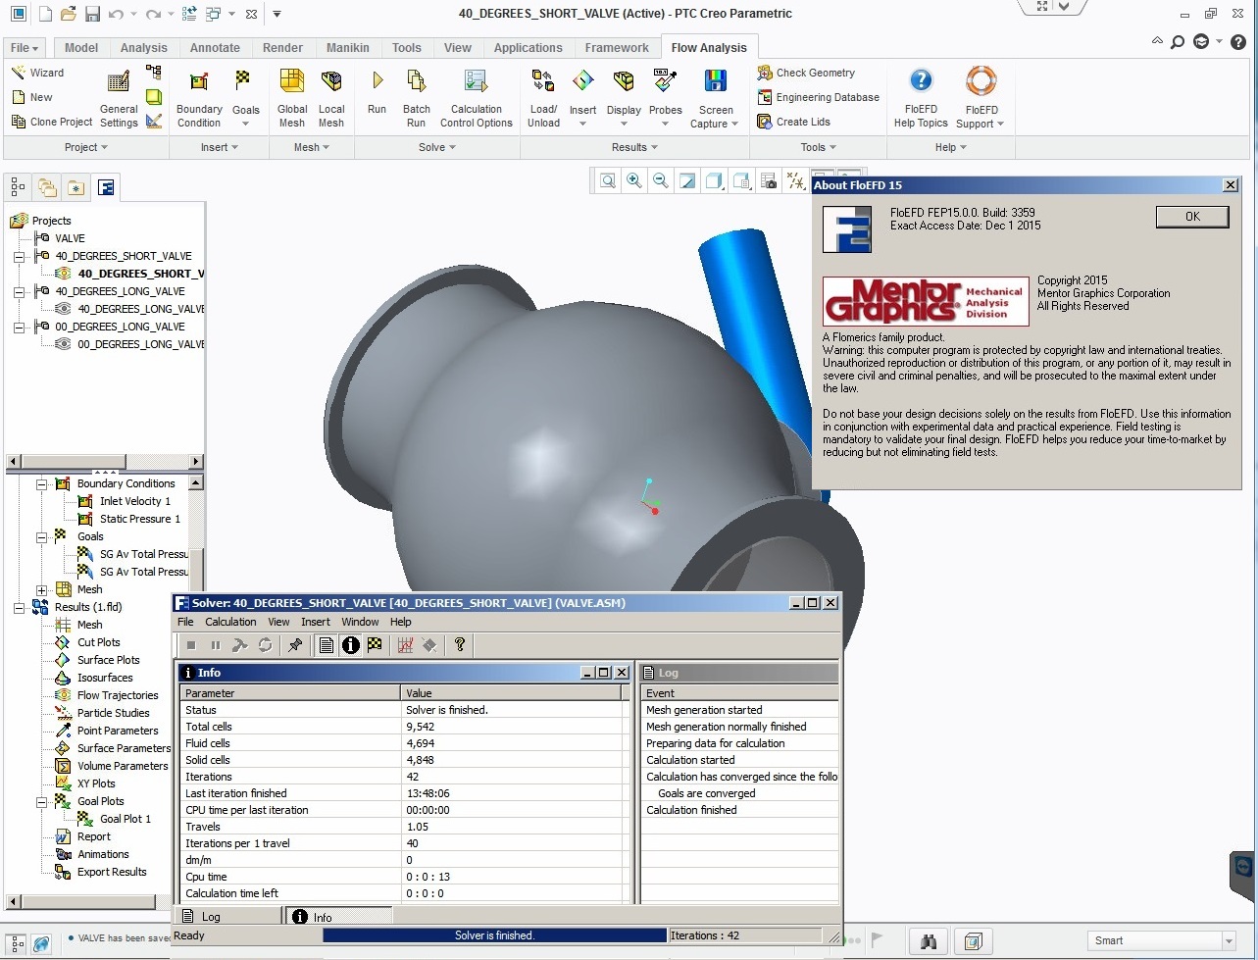Insert a Boundary Condition
Viewport: 1258px width, 960px height.
pyautogui.click(x=199, y=99)
